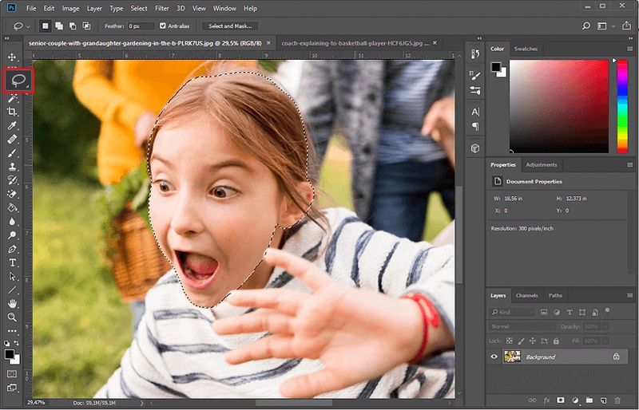
Task: Click the Create new layer icon
Action: tap(602, 400)
